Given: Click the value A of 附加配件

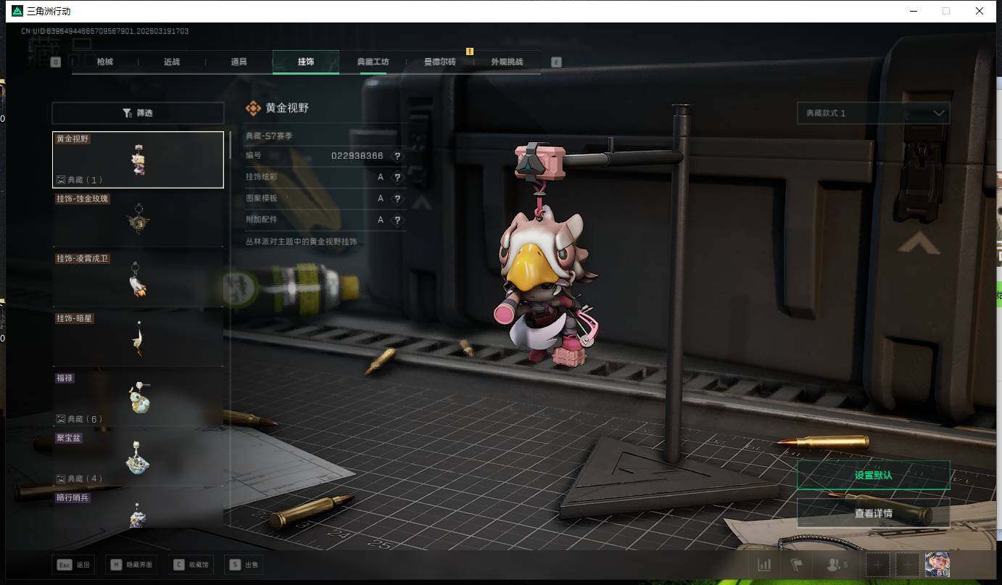Looking at the screenshot, I should 381,220.
